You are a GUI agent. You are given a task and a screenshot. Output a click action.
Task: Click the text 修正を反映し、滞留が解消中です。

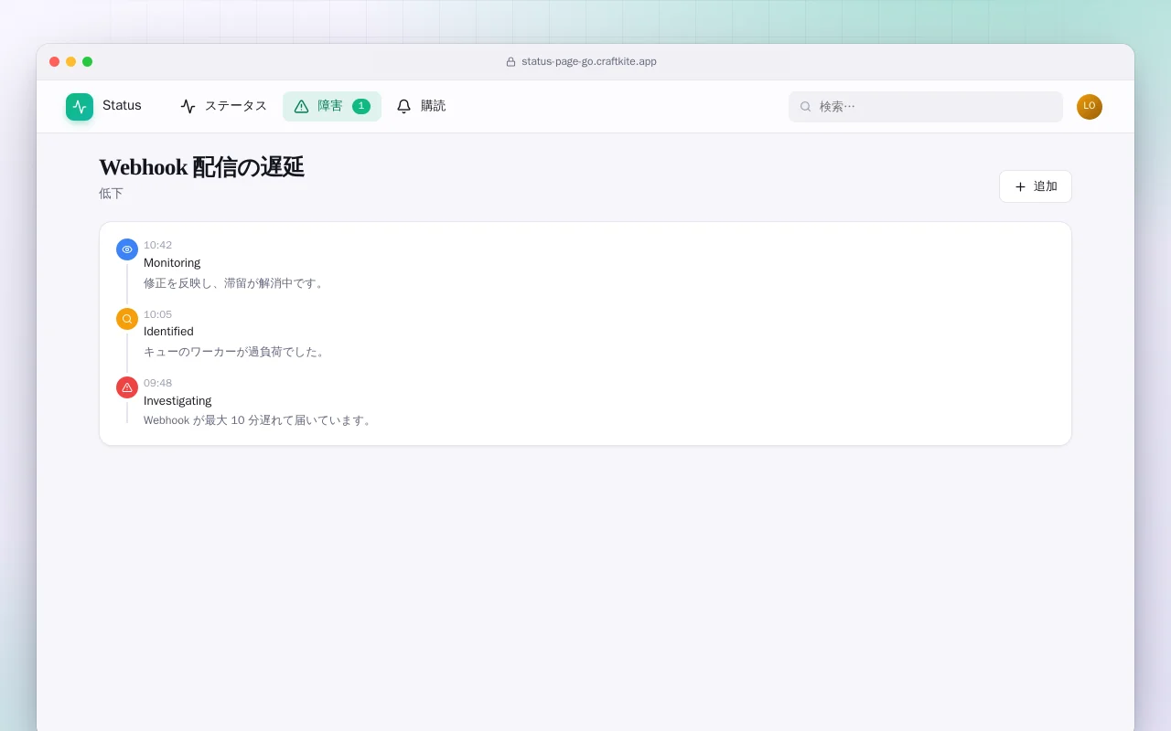click(236, 283)
